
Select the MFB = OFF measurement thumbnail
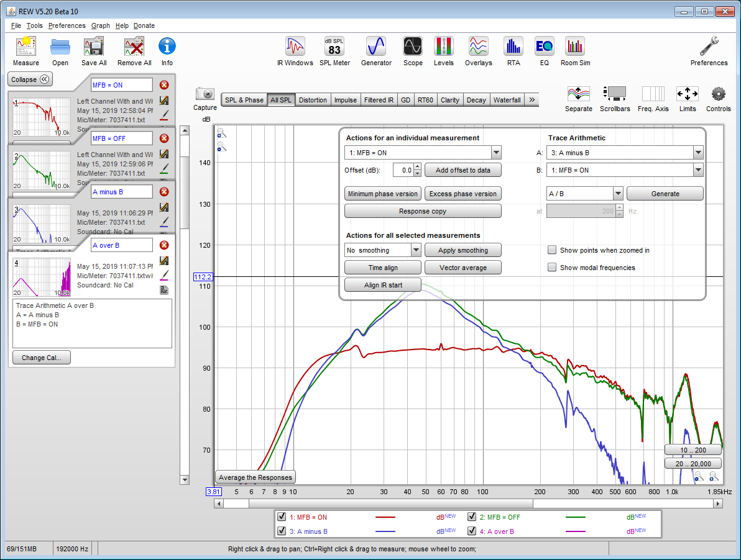click(42, 170)
